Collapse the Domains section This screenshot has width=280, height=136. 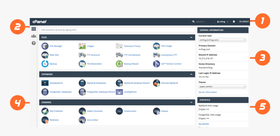click(191, 102)
